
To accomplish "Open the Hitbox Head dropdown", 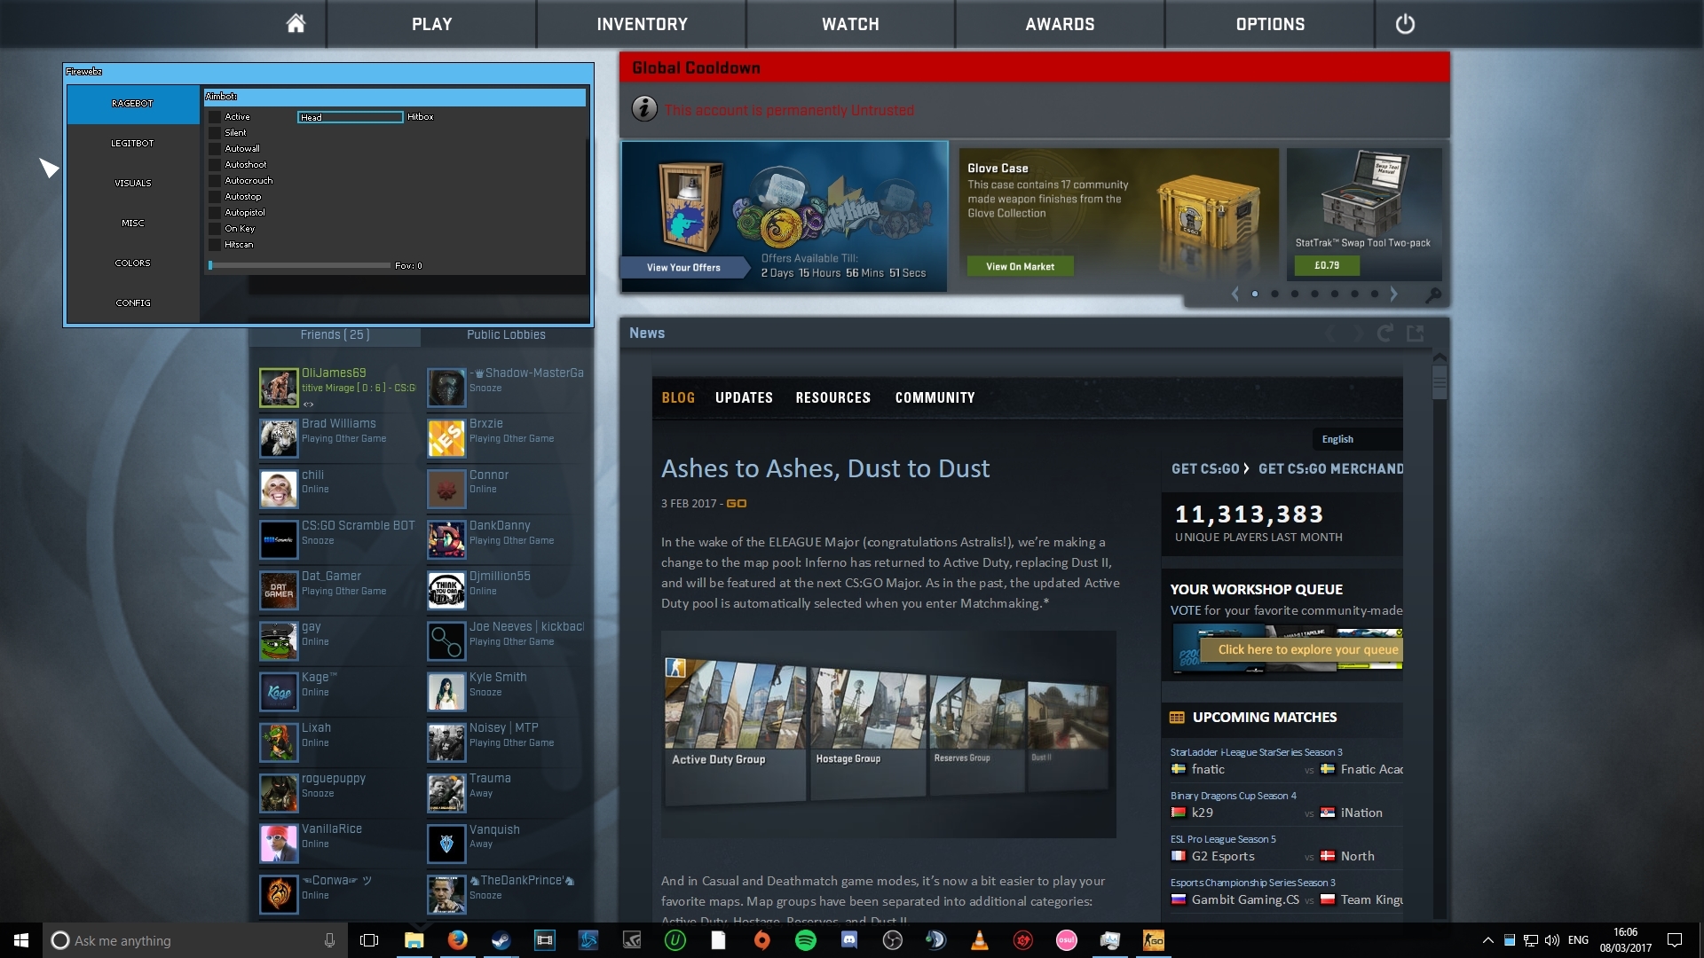I will tap(350, 117).
